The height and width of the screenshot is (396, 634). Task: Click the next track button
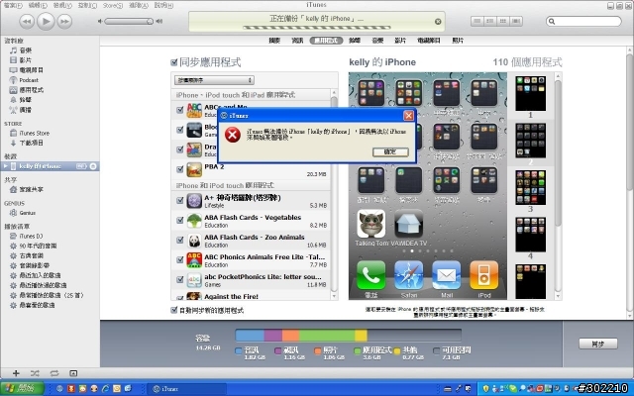click(x=64, y=21)
